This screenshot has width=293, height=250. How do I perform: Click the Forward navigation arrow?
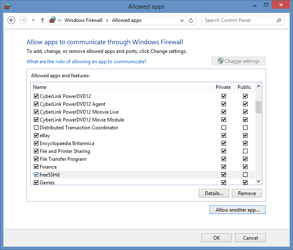click(23, 20)
